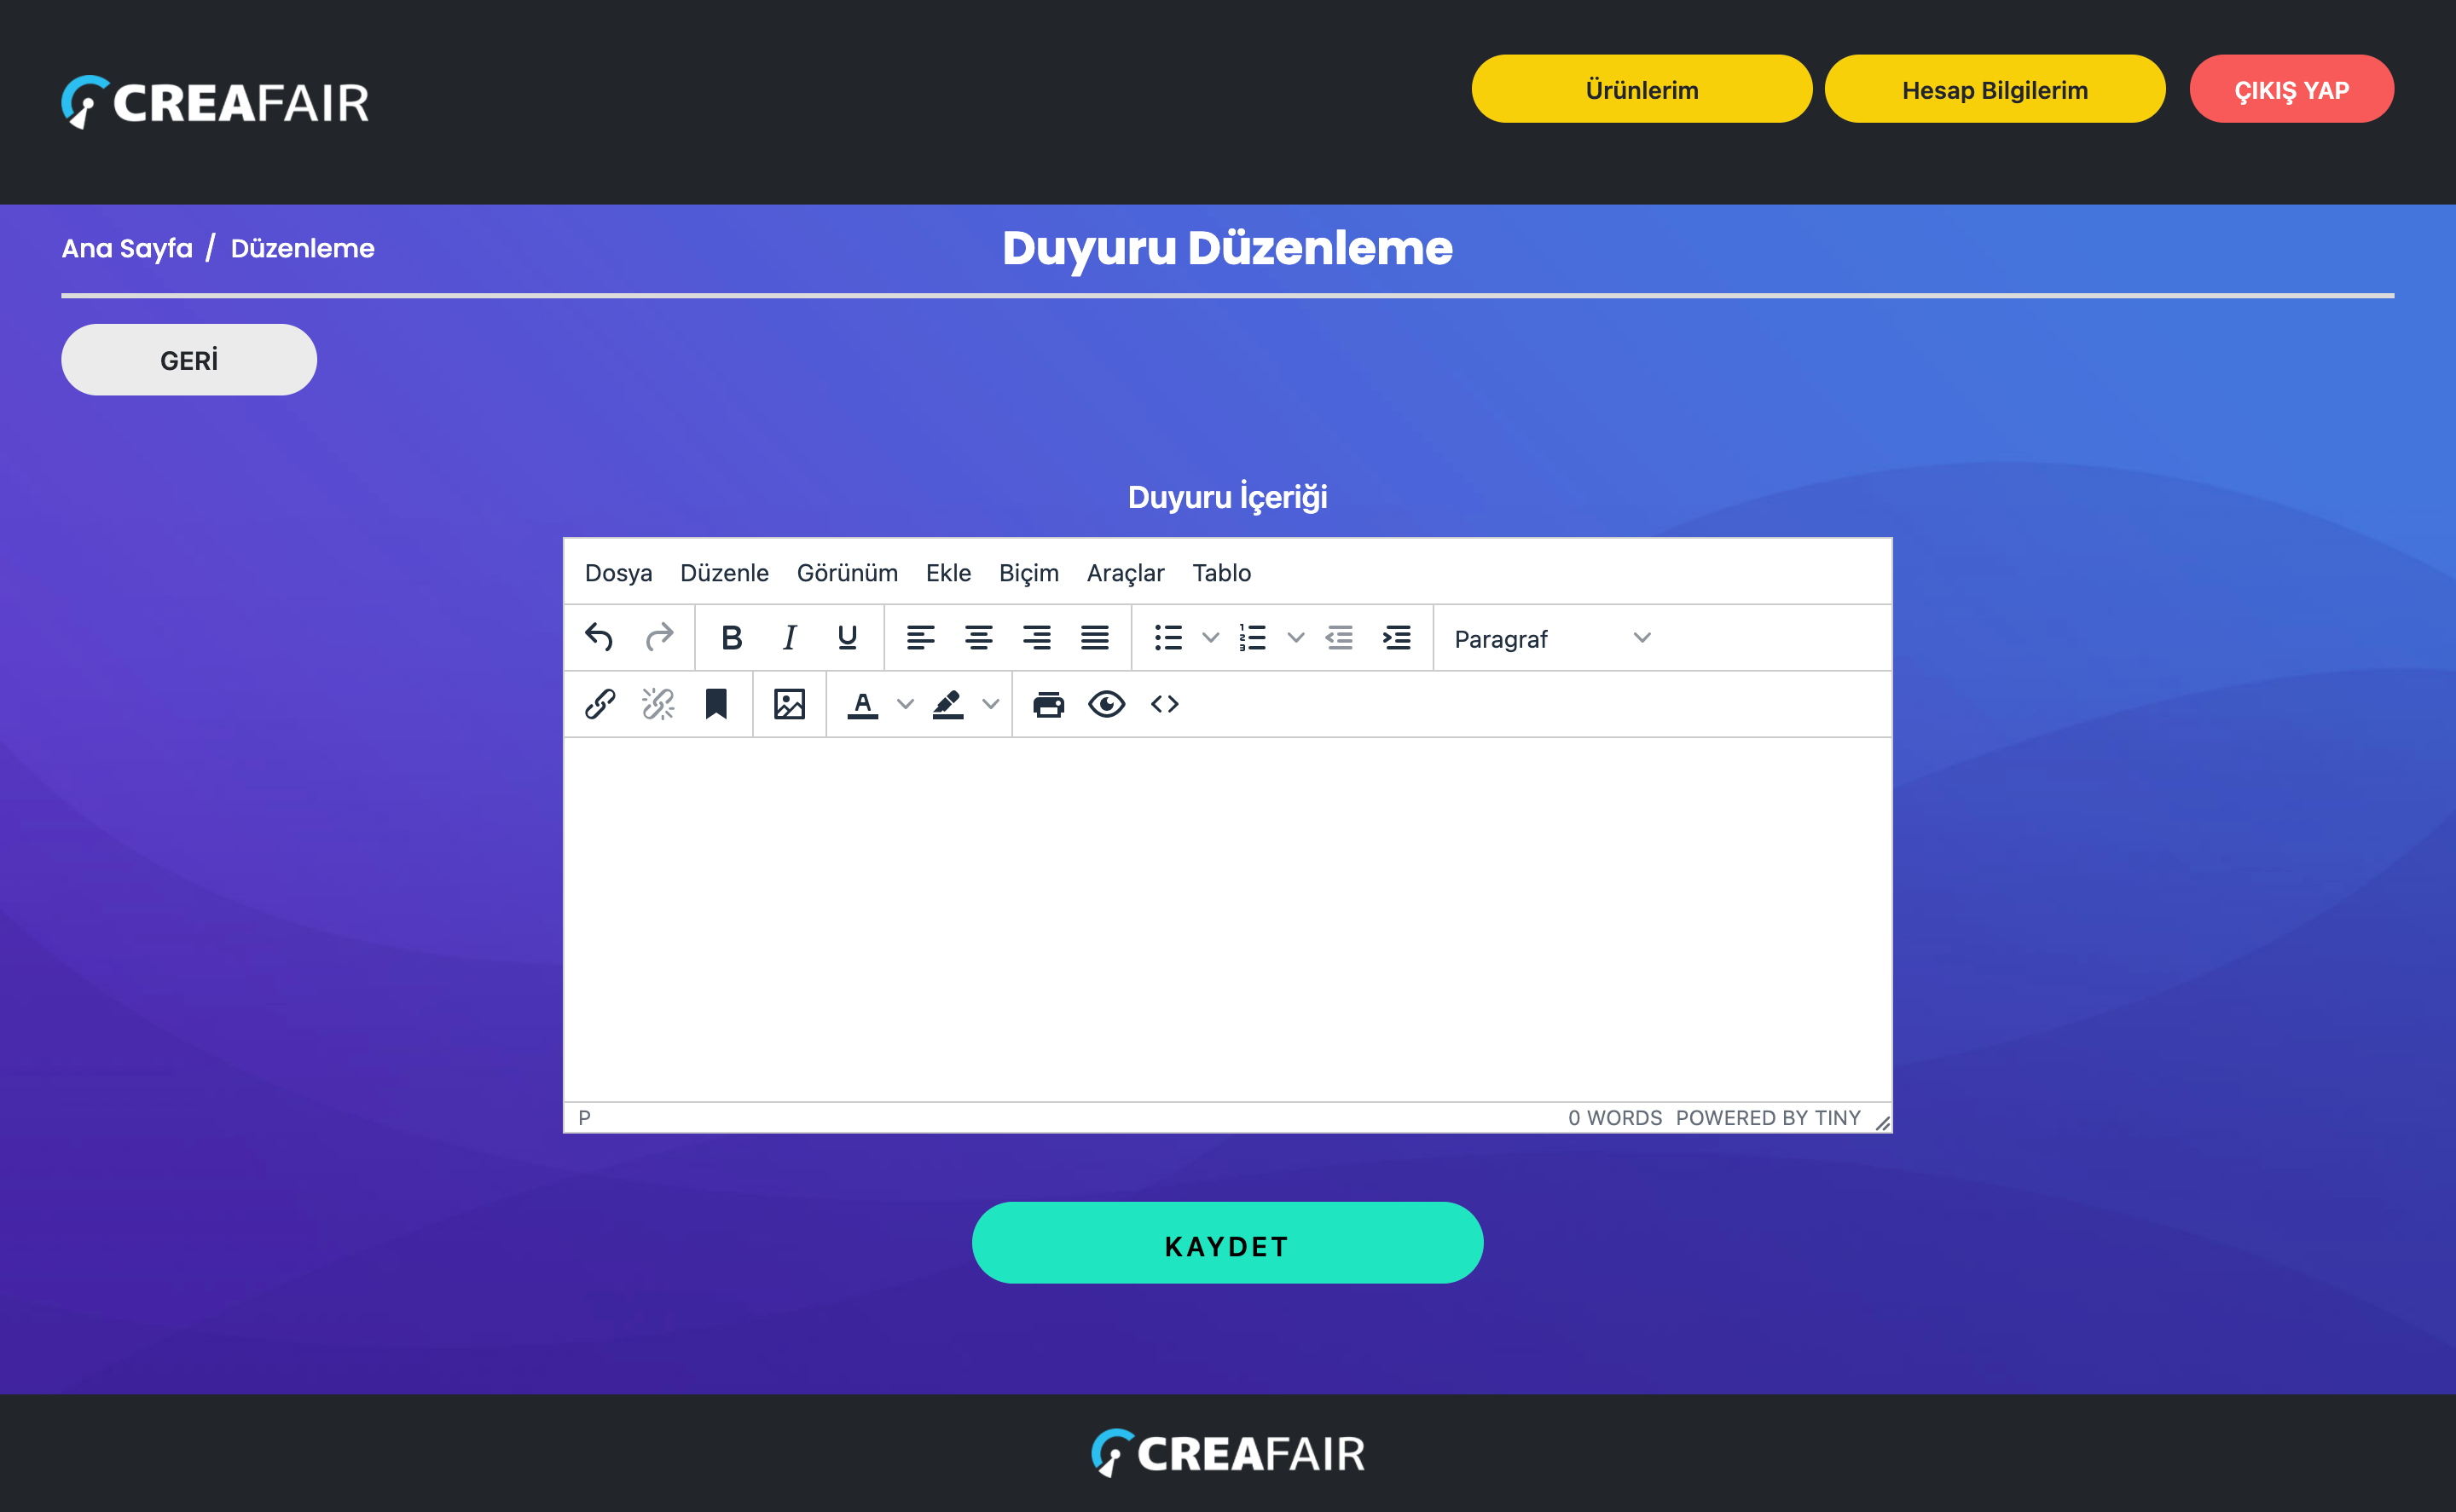Open the Paragraf format dropdown
This screenshot has width=2456, height=1512.
pyautogui.click(x=1553, y=638)
